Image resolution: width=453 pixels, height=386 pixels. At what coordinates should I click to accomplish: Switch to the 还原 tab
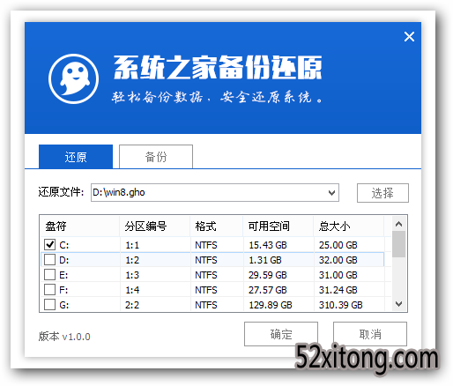76,157
